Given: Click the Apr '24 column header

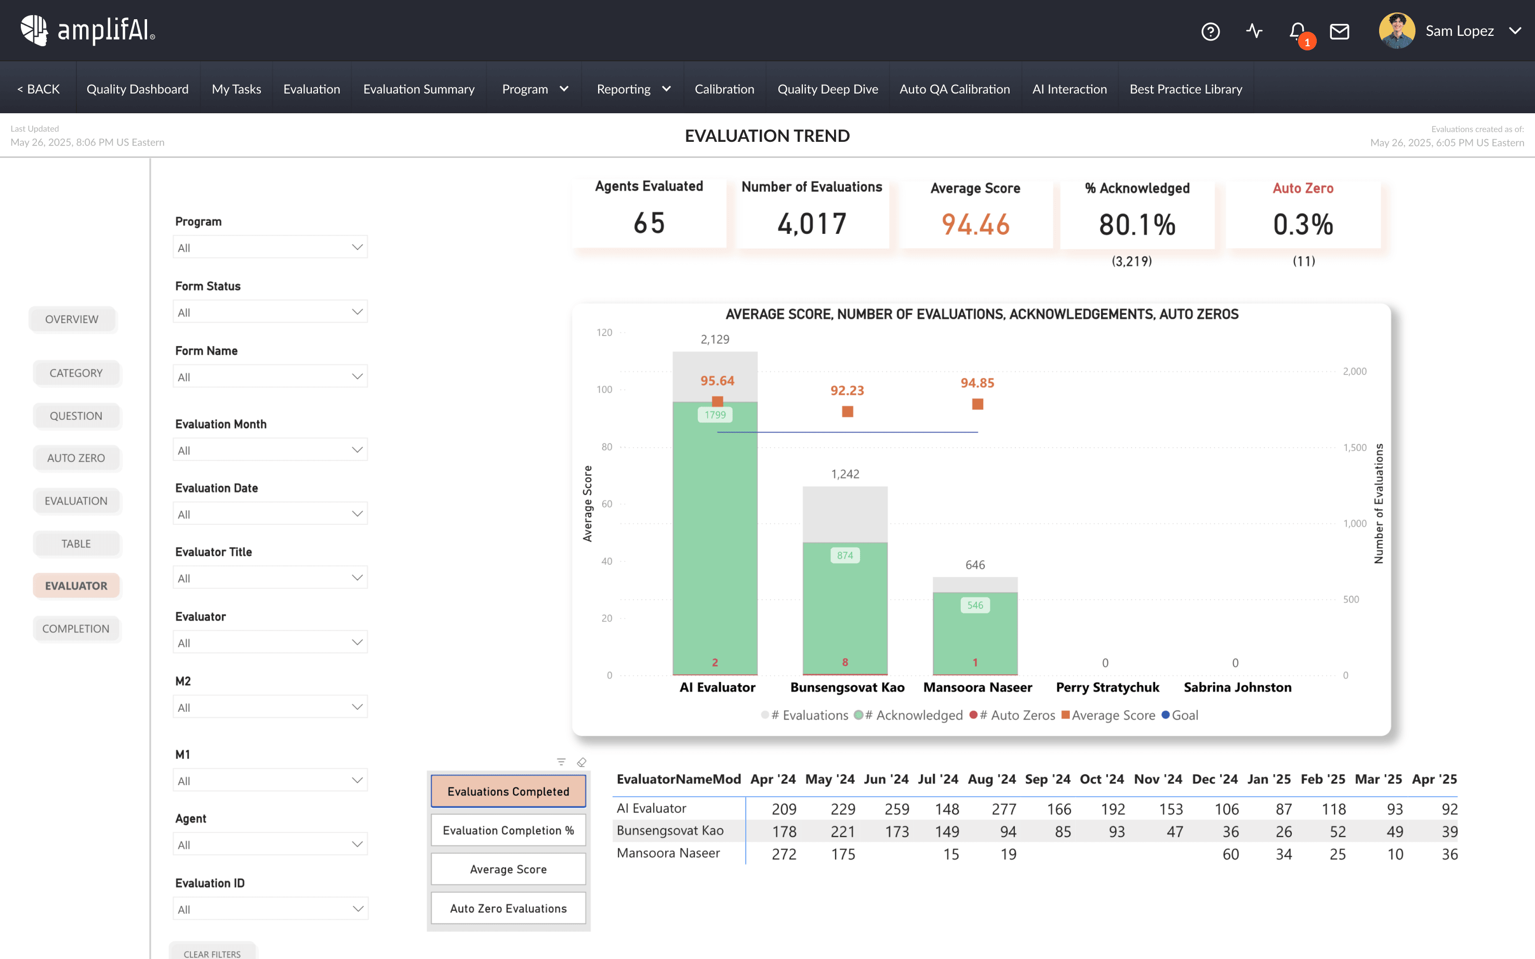Looking at the screenshot, I should click(x=773, y=779).
